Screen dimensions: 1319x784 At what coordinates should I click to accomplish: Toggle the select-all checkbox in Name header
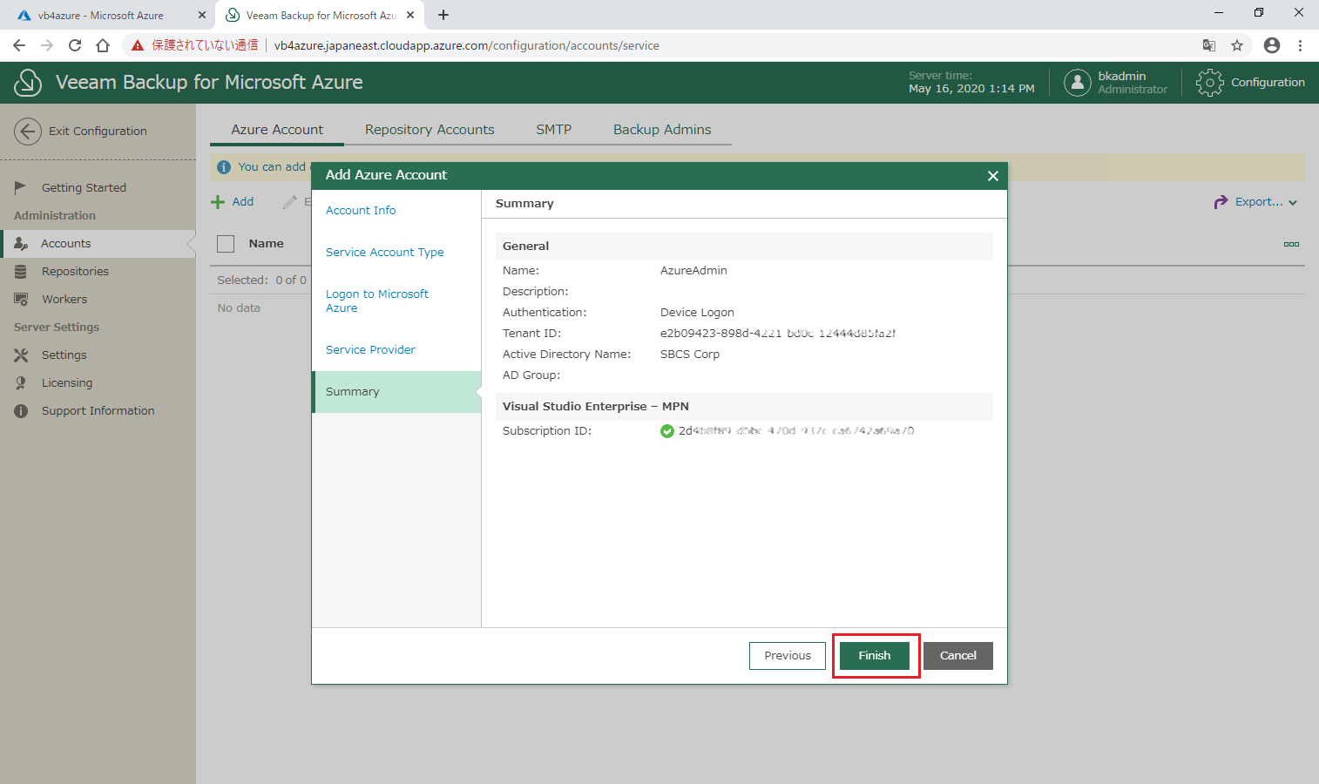pyautogui.click(x=226, y=244)
